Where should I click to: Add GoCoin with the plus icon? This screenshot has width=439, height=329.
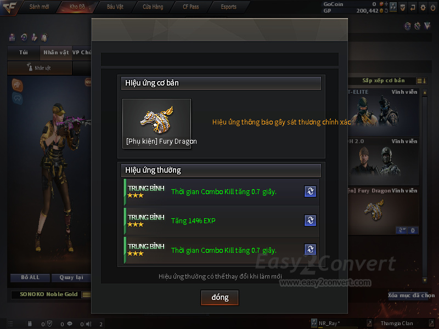[386, 4]
